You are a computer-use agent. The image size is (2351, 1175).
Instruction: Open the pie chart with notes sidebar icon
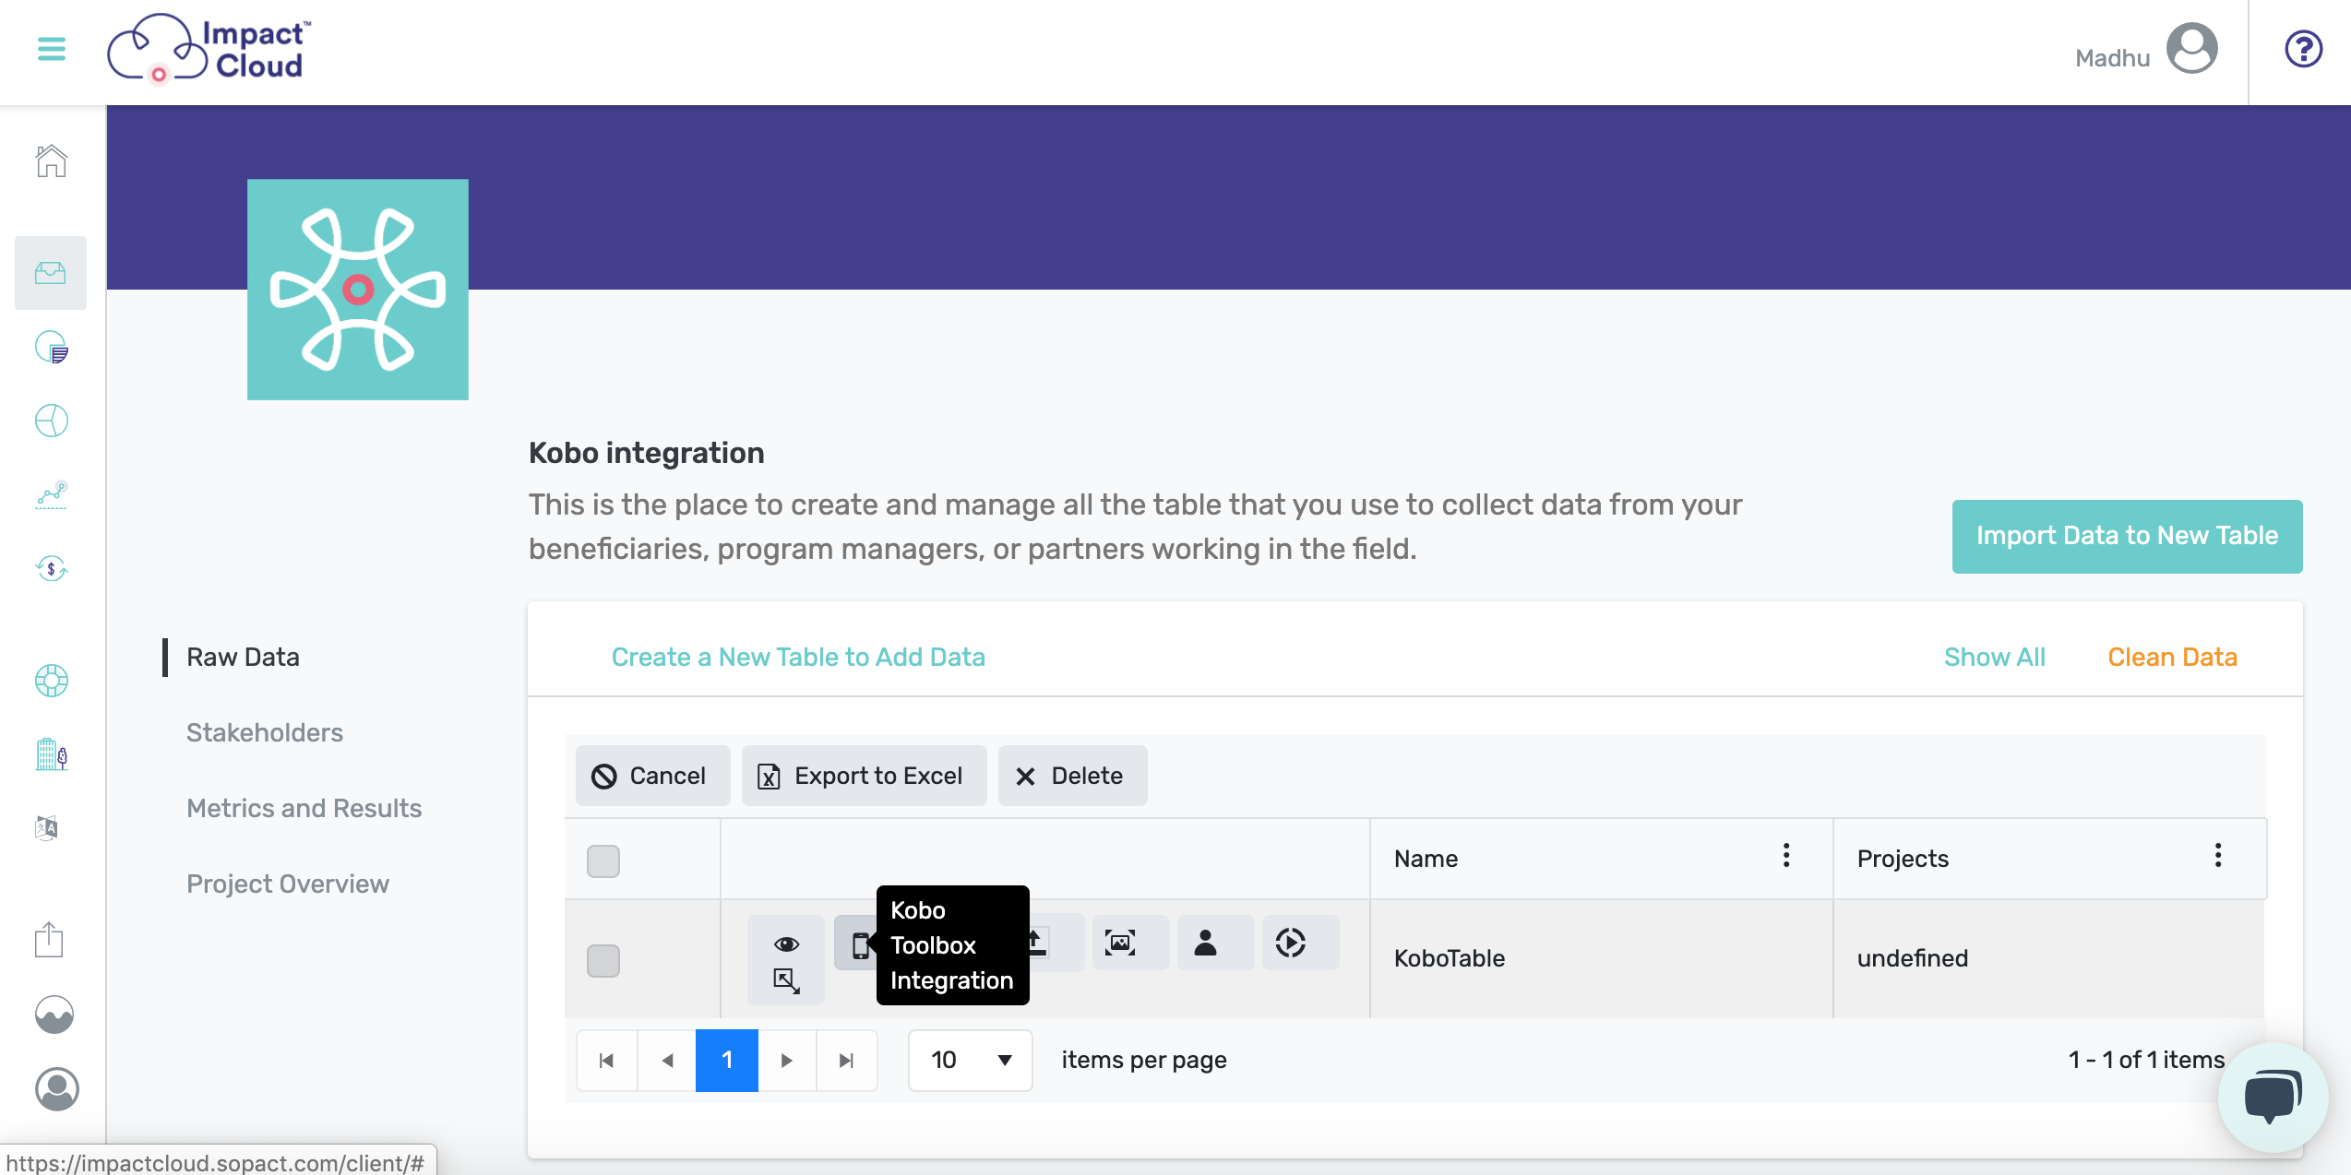pyautogui.click(x=52, y=348)
